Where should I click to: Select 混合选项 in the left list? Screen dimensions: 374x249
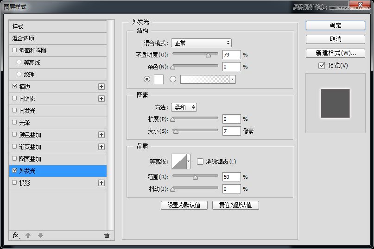coord(58,38)
